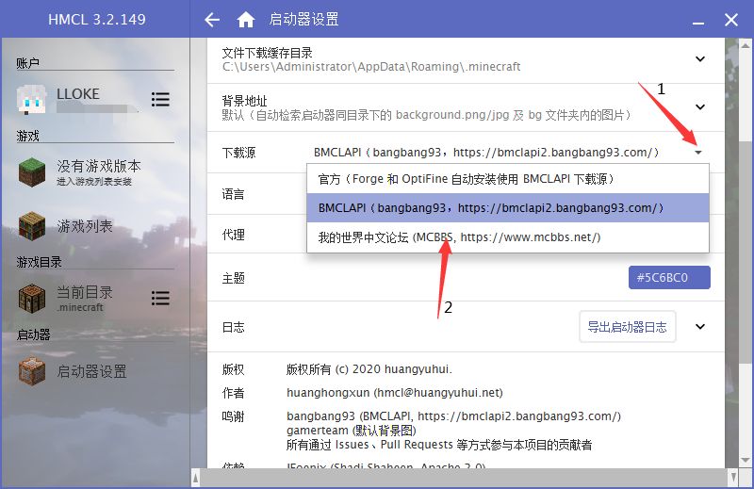Screen dimensions: 754x489
Task: Click the 主题 setting row label
Action: pyautogui.click(x=233, y=278)
